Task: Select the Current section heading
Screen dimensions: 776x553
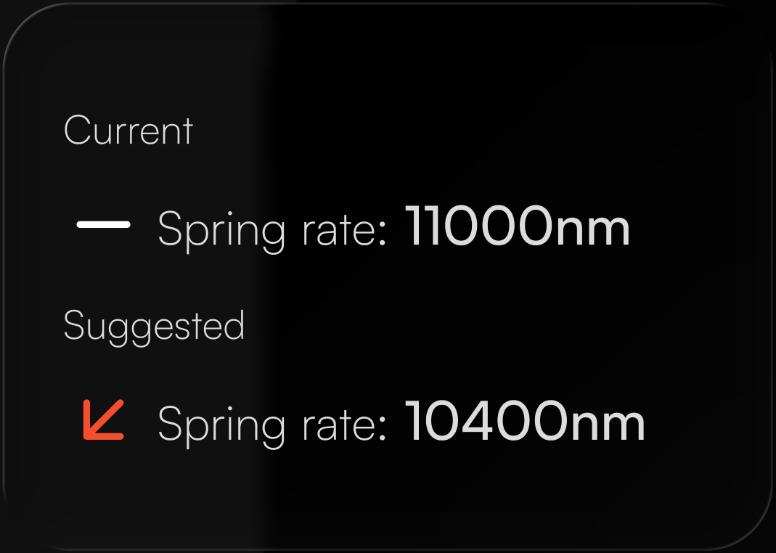Action: click(x=128, y=131)
